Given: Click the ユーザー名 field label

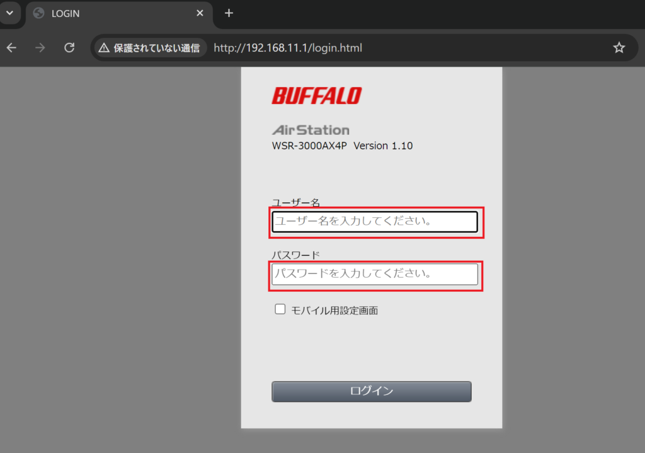Looking at the screenshot, I should click(296, 202).
